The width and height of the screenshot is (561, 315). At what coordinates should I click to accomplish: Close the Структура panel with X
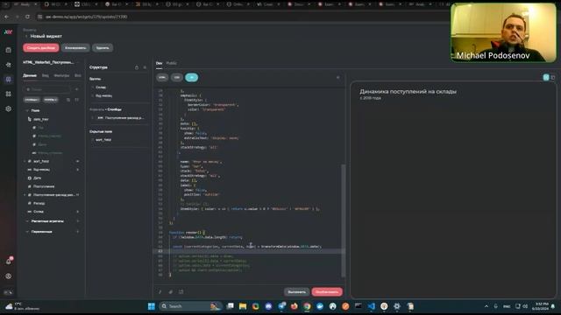(x=145, y=67)
